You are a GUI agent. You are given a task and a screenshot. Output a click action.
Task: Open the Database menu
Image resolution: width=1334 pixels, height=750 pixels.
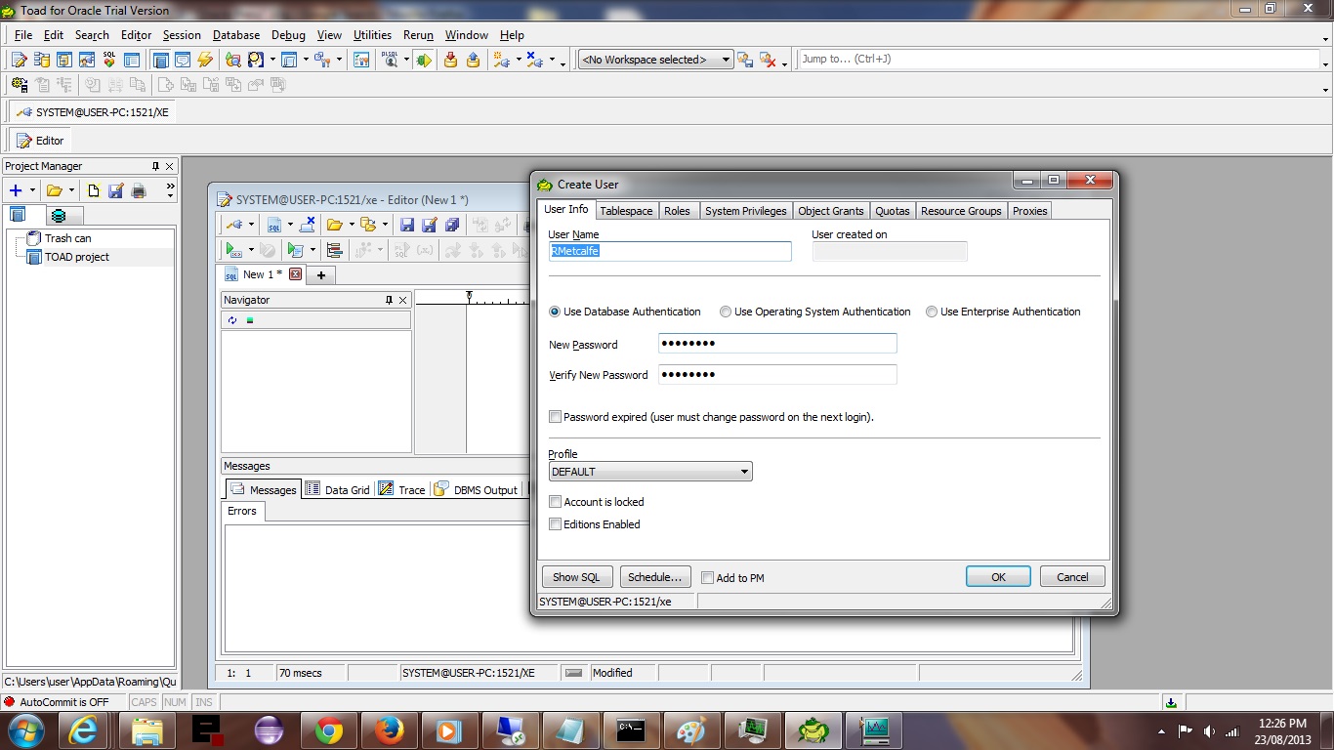(236, 35)
